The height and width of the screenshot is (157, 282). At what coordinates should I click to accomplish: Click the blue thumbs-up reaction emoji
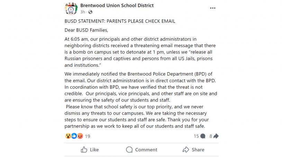click(74, 136)
